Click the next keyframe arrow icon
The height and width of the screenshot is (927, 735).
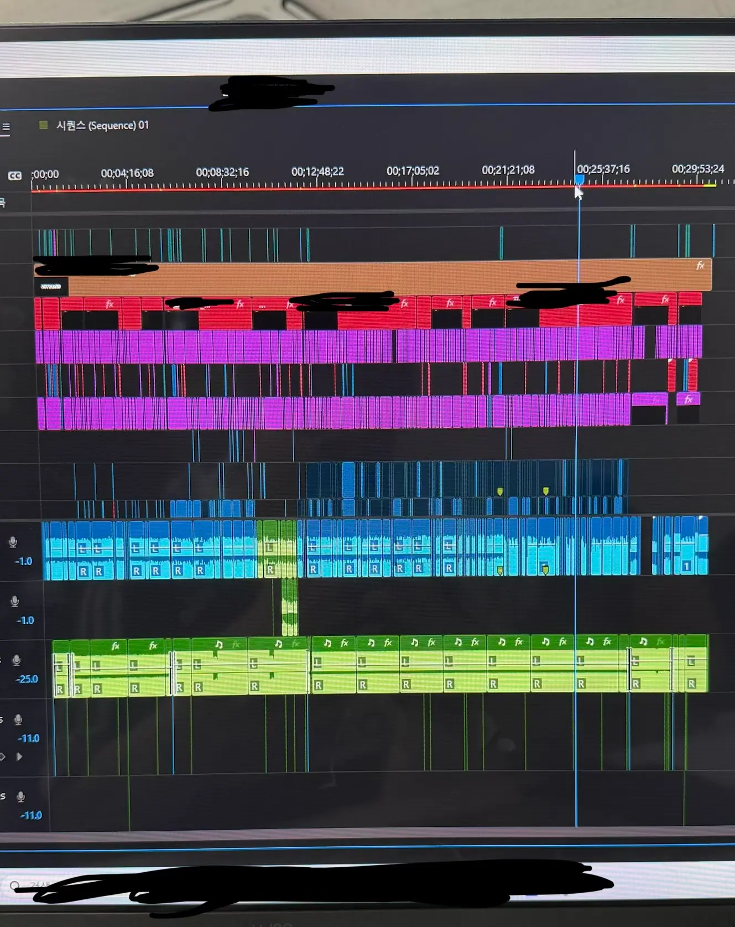[x=19, y=757]
